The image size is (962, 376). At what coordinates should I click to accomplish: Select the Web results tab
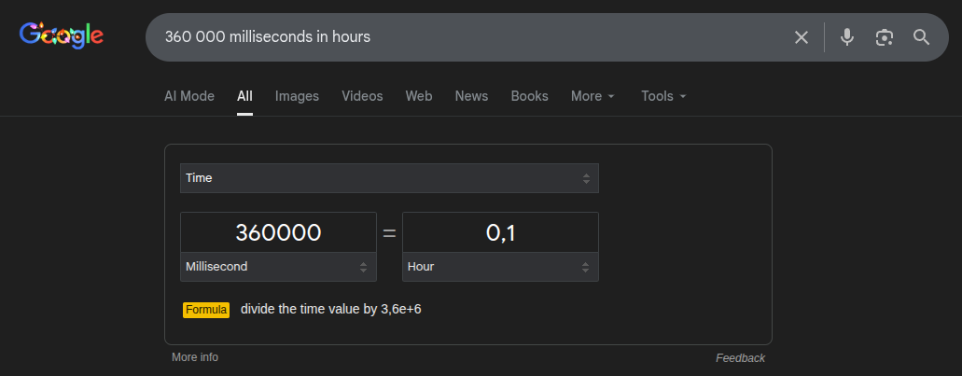[x=419, y=96]
